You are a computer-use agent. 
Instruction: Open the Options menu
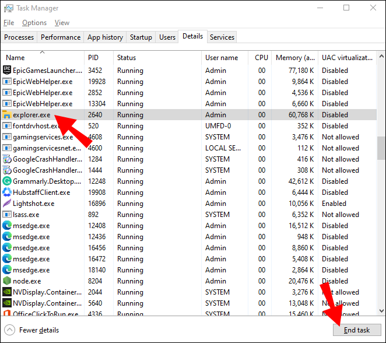34,23
